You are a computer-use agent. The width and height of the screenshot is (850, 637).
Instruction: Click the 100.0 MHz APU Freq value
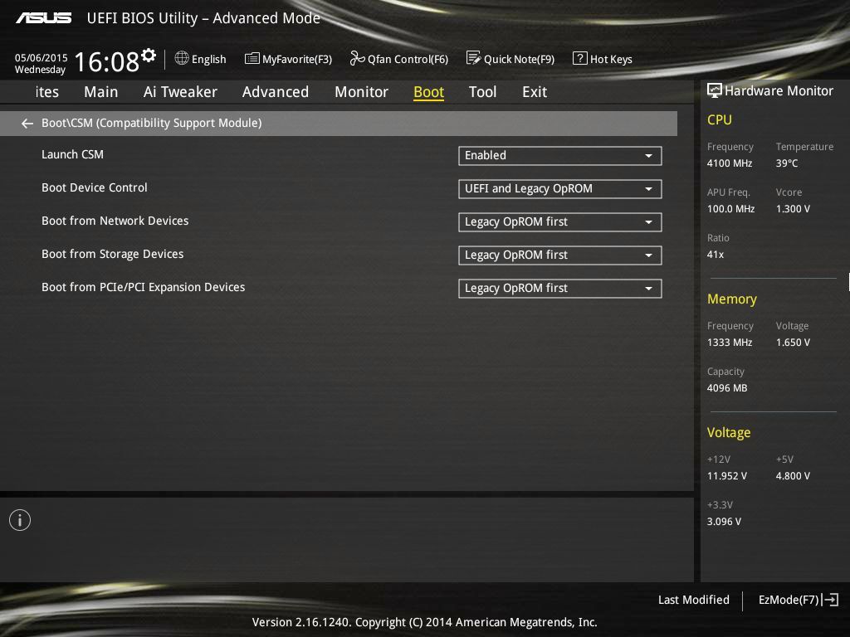[x=730, y=208]
